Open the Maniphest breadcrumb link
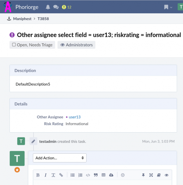Screen dimensions: 183x185 (22, 19)
